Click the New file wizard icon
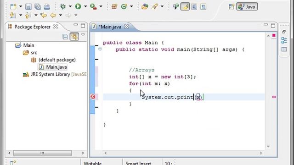This screenshot has height=165, width=294. coord(13,7)
